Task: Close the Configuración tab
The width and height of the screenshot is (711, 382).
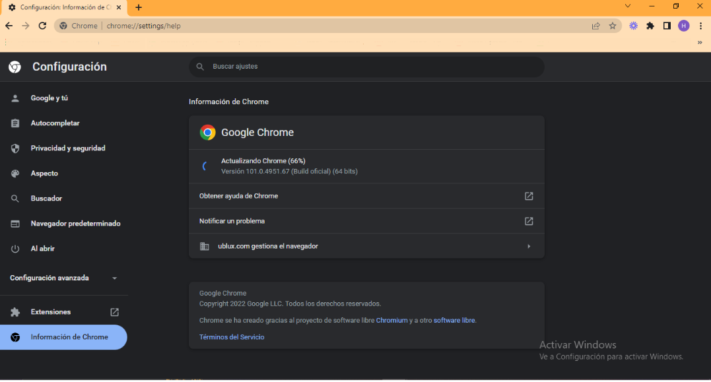Action: [119, 7]
